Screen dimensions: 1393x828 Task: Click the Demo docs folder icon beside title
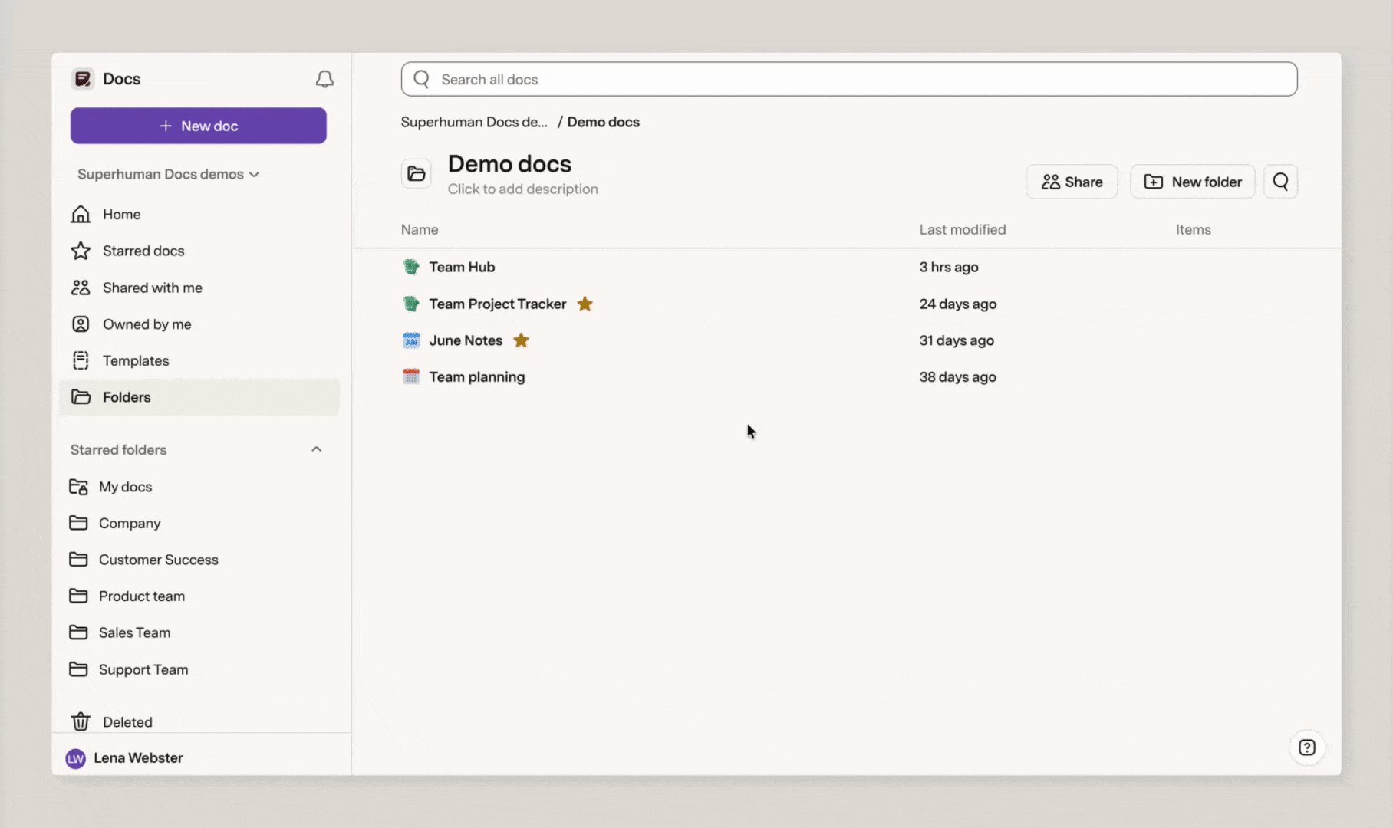(x=417, y=174)
